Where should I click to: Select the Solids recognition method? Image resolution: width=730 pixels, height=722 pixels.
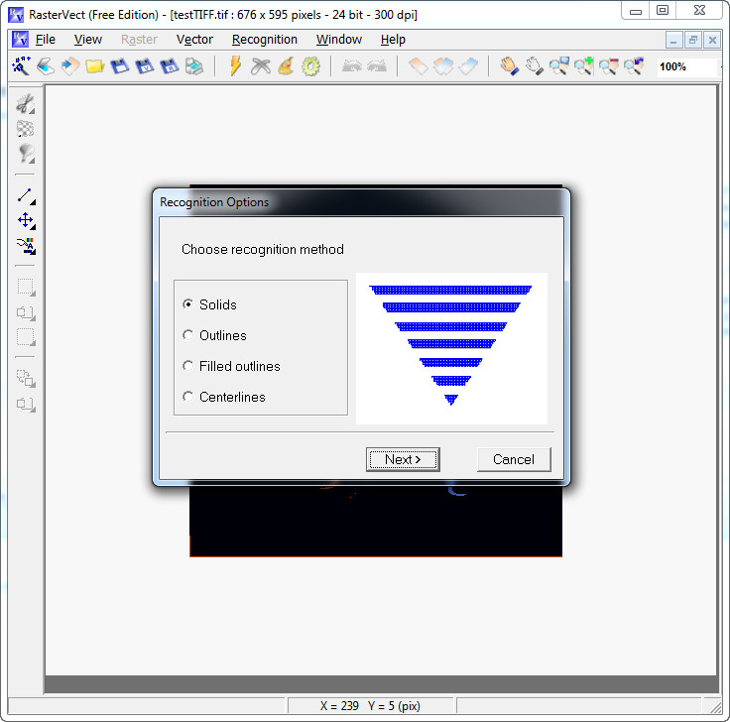[209, 304]
